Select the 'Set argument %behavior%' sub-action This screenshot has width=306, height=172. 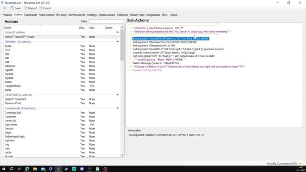pyautogui.click(x=164, y=42)
